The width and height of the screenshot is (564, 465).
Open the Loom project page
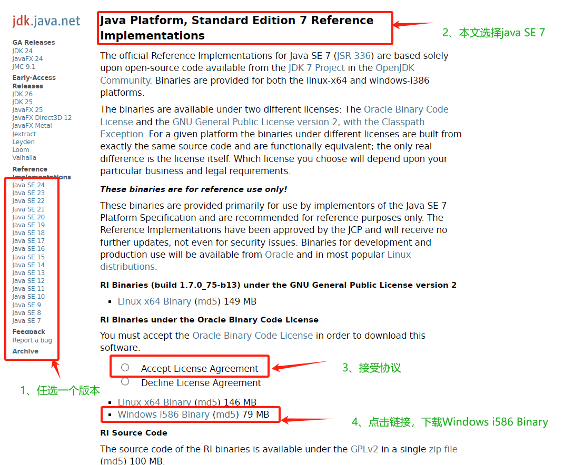(21, 149)
